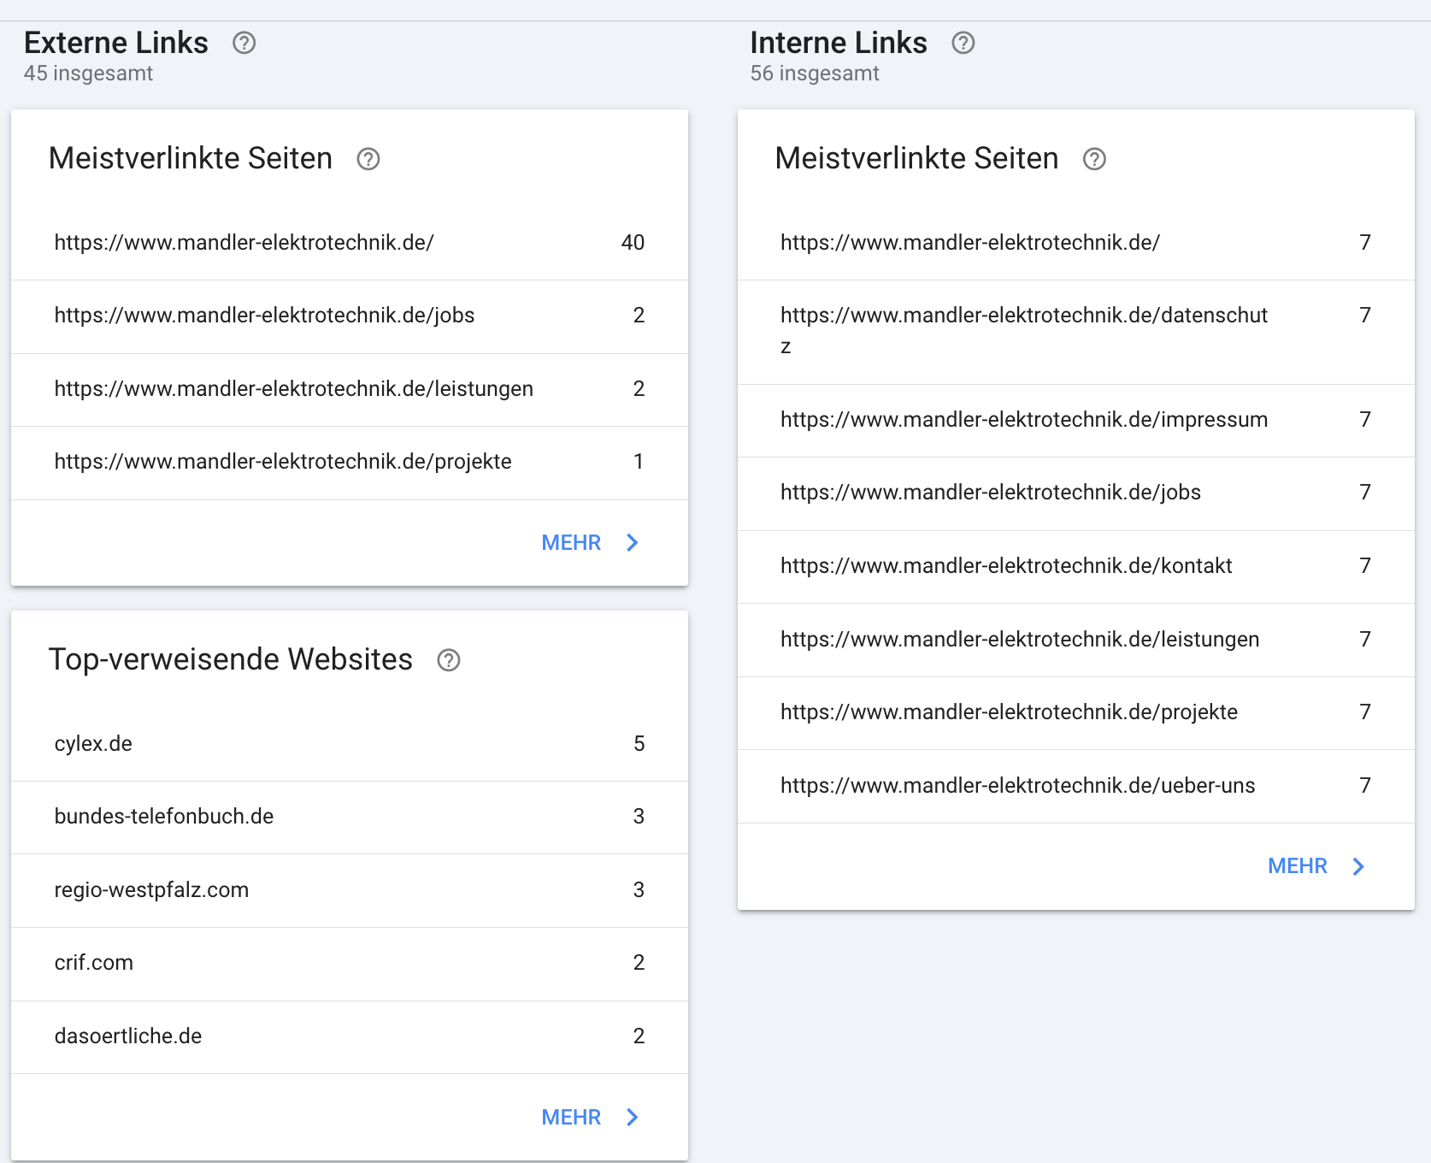
Task: Open internal links row for /kontakt page
Action: tap(1075, 566)
